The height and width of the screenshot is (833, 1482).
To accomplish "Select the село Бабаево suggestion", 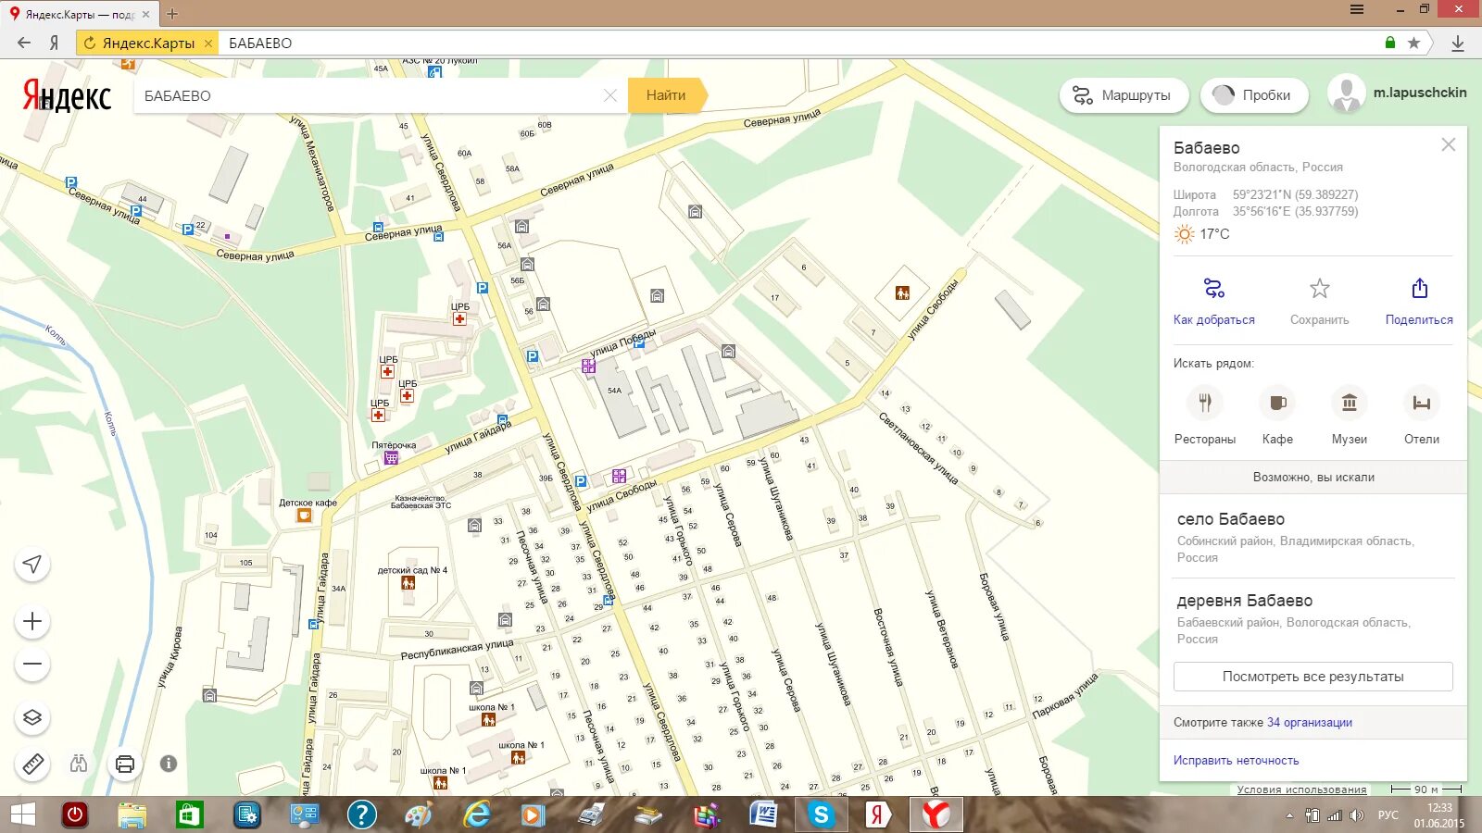I will pos(1313,537).
